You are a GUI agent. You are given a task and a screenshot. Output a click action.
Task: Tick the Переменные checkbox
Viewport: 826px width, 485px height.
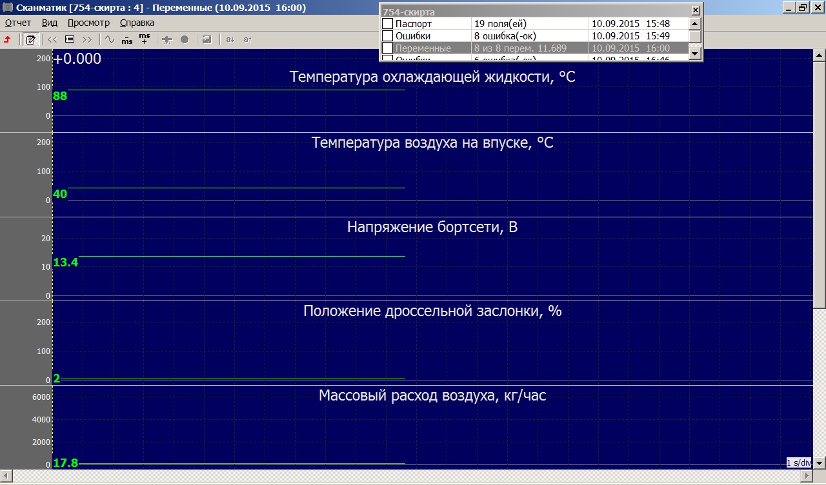(x=387, y=48)
